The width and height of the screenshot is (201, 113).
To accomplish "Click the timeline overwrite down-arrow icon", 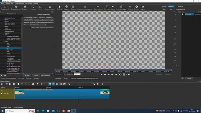I will [x=29, y=84].
